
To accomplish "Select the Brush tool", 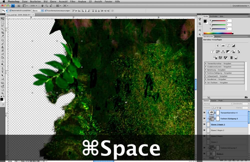I will tap(2, 44).
